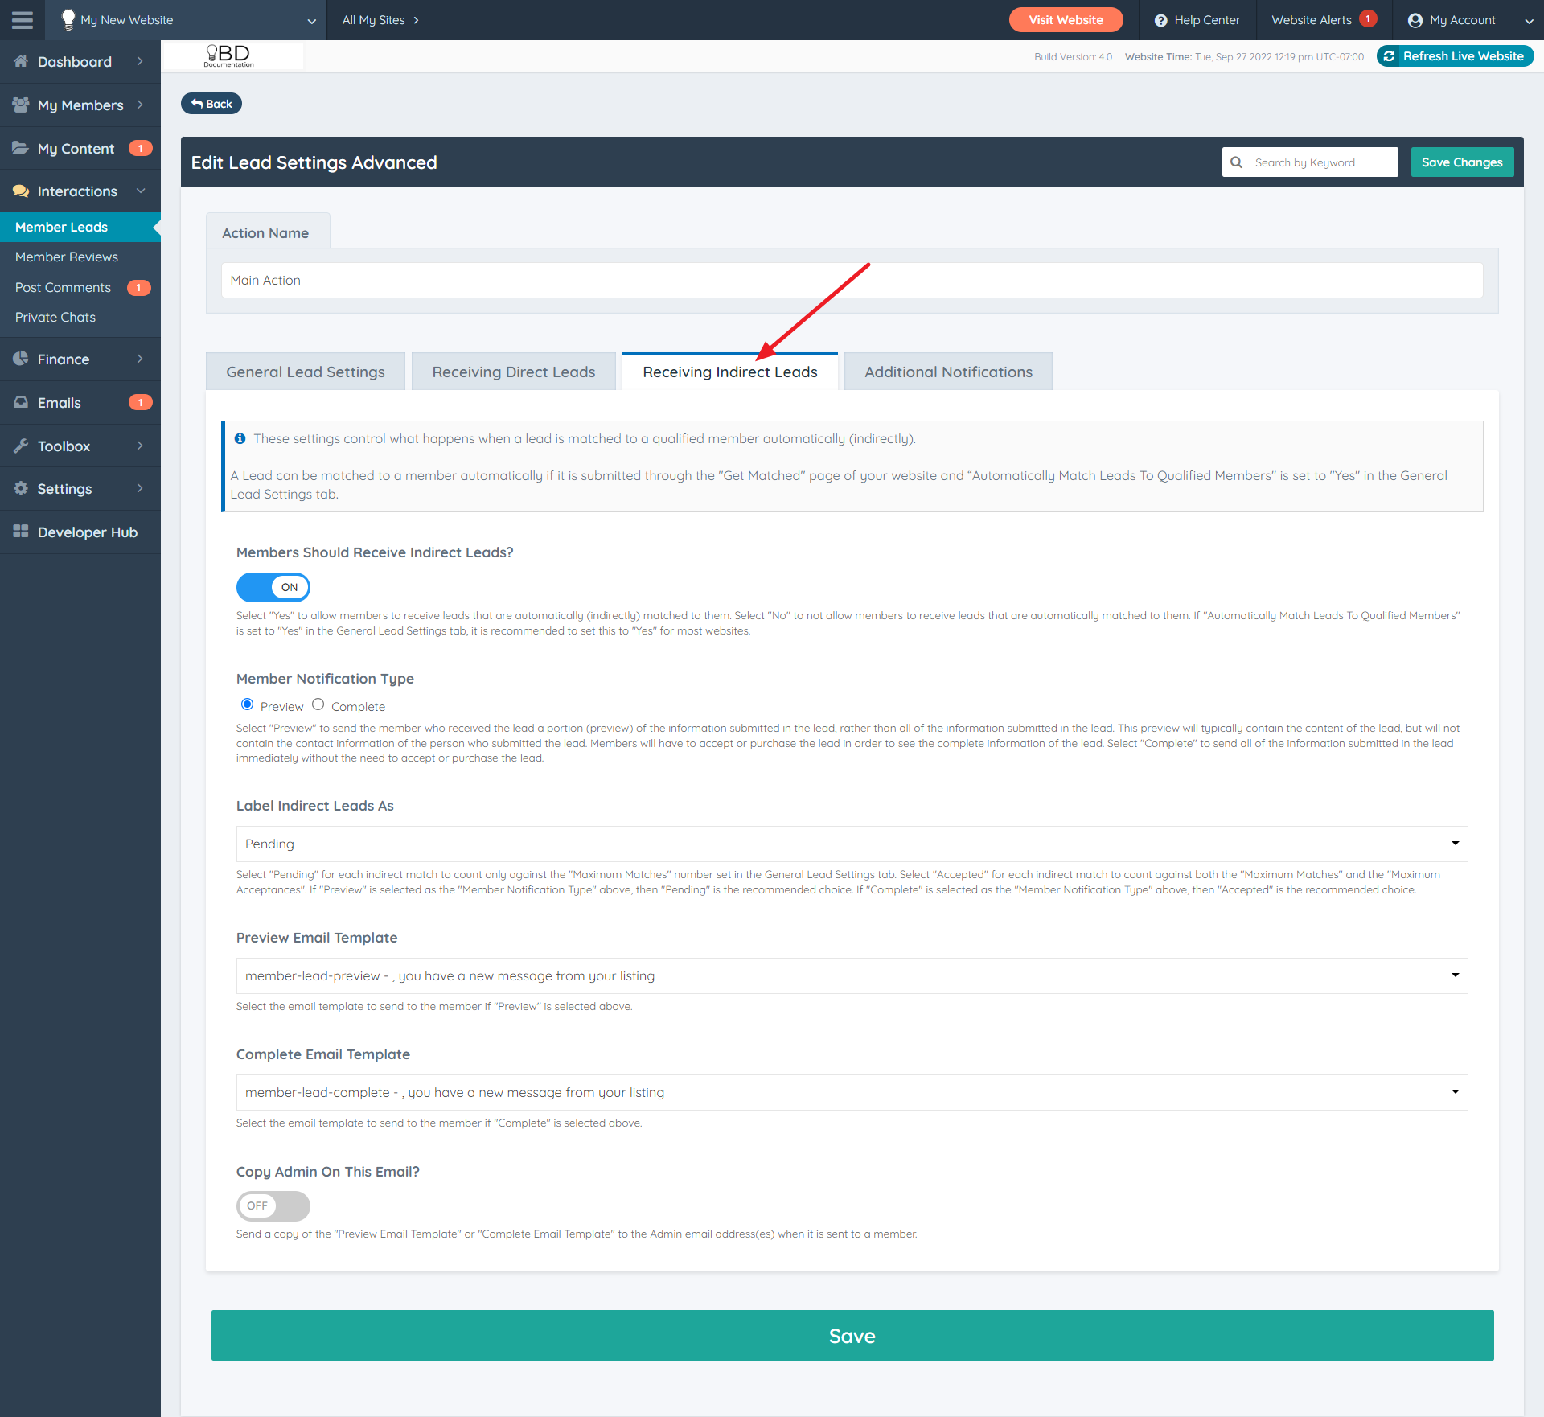The image size is (1544, 1417).
Task: Select the Complete notification type radio
Action: [x=318, y=704]
